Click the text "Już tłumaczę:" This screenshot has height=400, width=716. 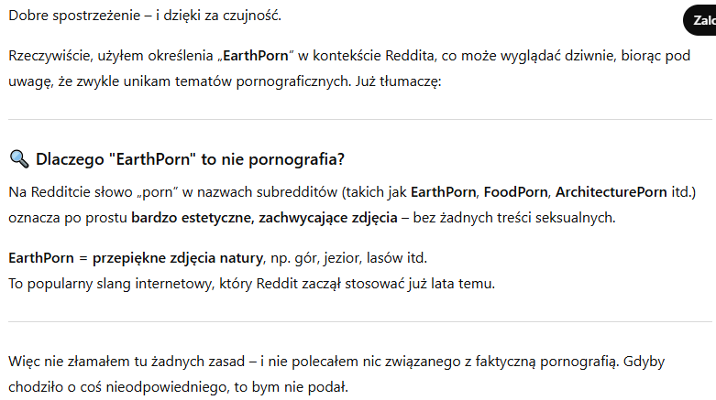pos(399,81)
